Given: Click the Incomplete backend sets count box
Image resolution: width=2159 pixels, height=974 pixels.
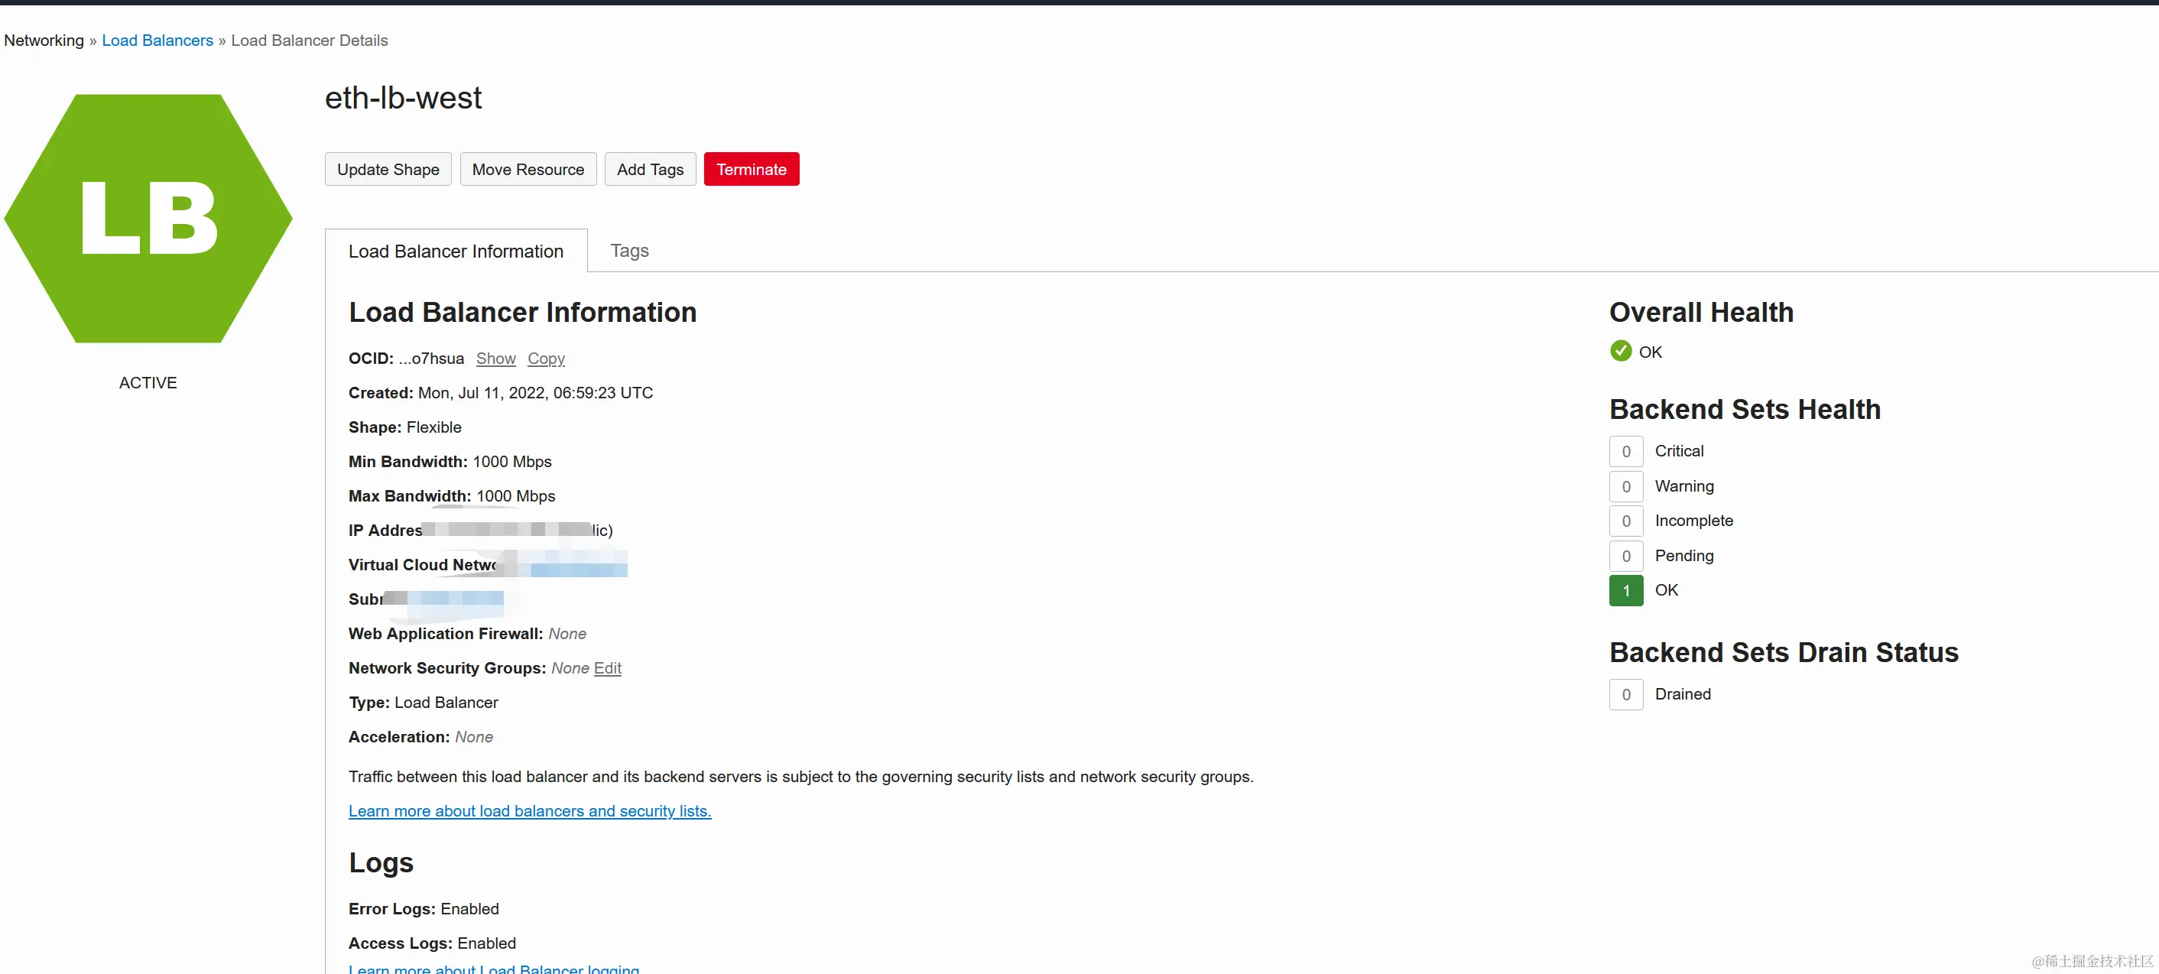Looking at the screenshot, I should point(1625,521).
